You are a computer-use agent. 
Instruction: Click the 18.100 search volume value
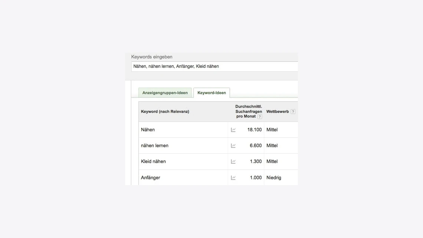[x=254, y=130]
